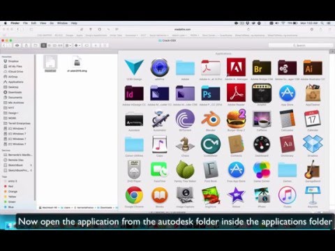The width and height of the screenshot is (335, 251).
Task: Launch the App Store application
Action: tap(287, 93)
